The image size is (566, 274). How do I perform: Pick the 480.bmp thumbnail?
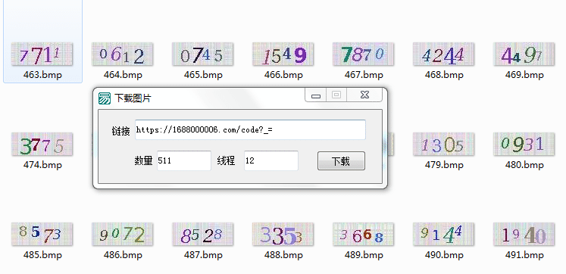click(524, 145)
